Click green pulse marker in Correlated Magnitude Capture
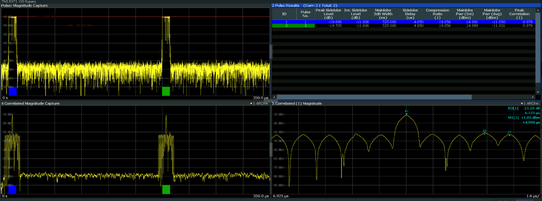Image resolution: width=542 pixels, height=201 pixels. point(166,189)
